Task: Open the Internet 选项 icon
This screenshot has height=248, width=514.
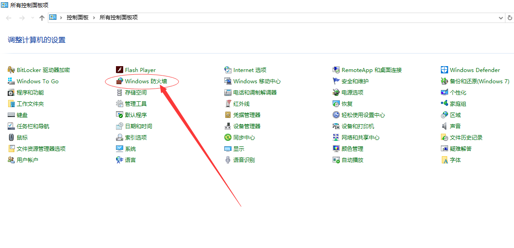Action: (228, 70)
